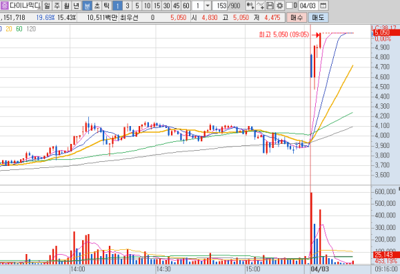400x274 pixels.
Task: Click the date input showing 04/03
Action: pos(308,6)
